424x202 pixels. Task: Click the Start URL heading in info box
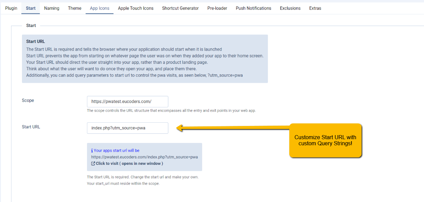tap(36, 42)
